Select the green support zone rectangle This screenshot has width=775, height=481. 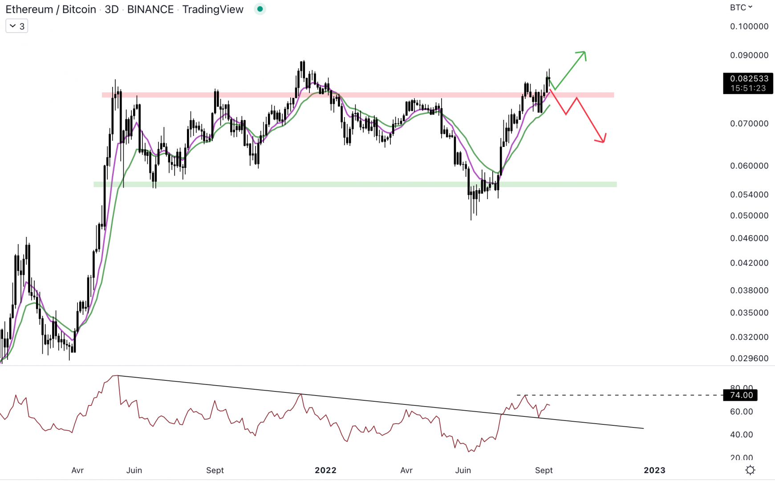tap(355, 184)
